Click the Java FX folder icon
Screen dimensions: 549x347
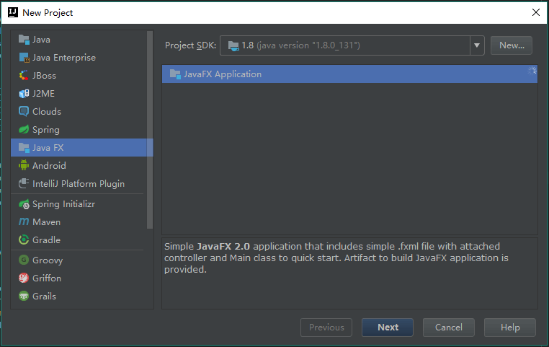(24, 148)
